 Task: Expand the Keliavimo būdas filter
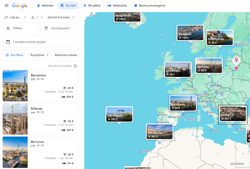click(67, 55)
